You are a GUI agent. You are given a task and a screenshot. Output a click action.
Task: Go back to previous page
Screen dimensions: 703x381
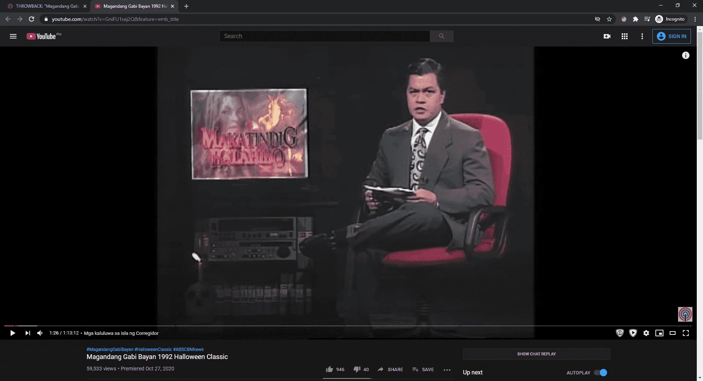pyautogui.click(x=8, y=19)
